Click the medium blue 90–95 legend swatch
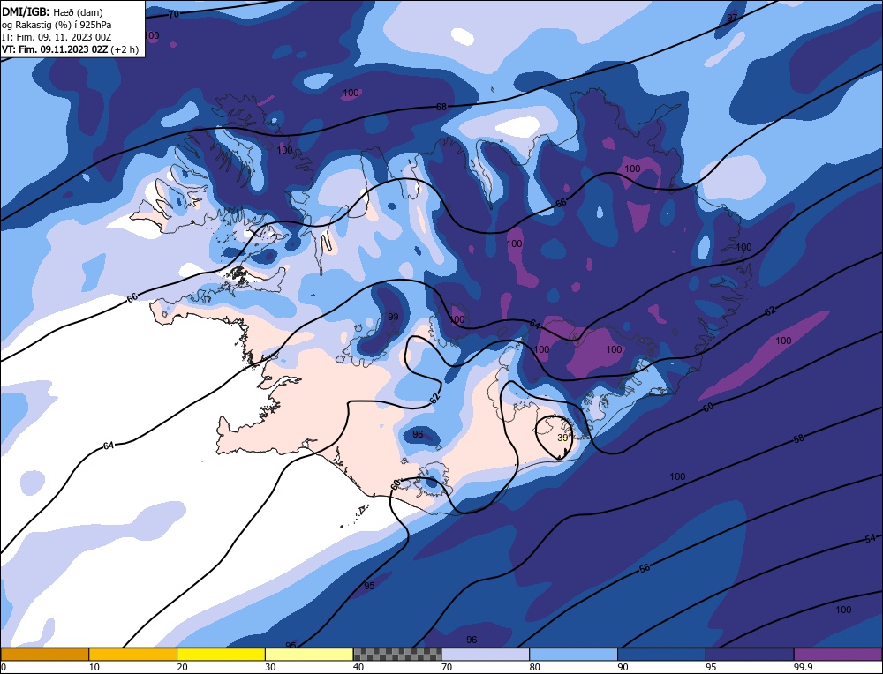The width and height of the screenshot is (883, 674). [x=661, y=655]
